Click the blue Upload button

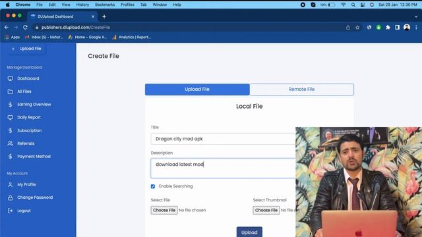(x=249, y=232)
